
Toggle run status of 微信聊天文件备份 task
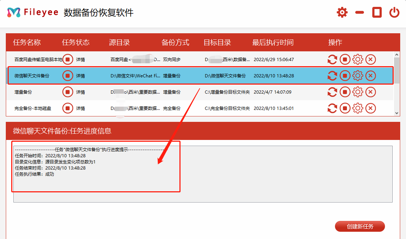(x=68, y=76)
